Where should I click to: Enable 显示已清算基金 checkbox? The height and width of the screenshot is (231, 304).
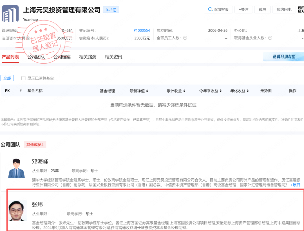pos(23,78)
